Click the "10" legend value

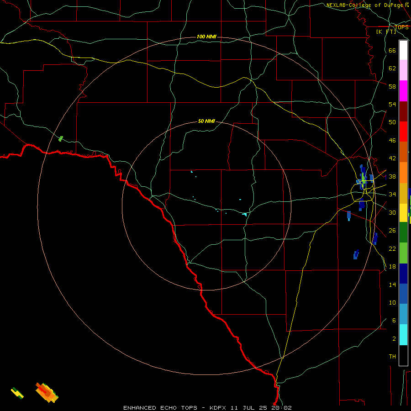[x=392, y=303]
